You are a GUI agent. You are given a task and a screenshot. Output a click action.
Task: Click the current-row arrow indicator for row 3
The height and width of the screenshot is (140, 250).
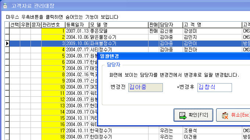[x=7, y=43]
